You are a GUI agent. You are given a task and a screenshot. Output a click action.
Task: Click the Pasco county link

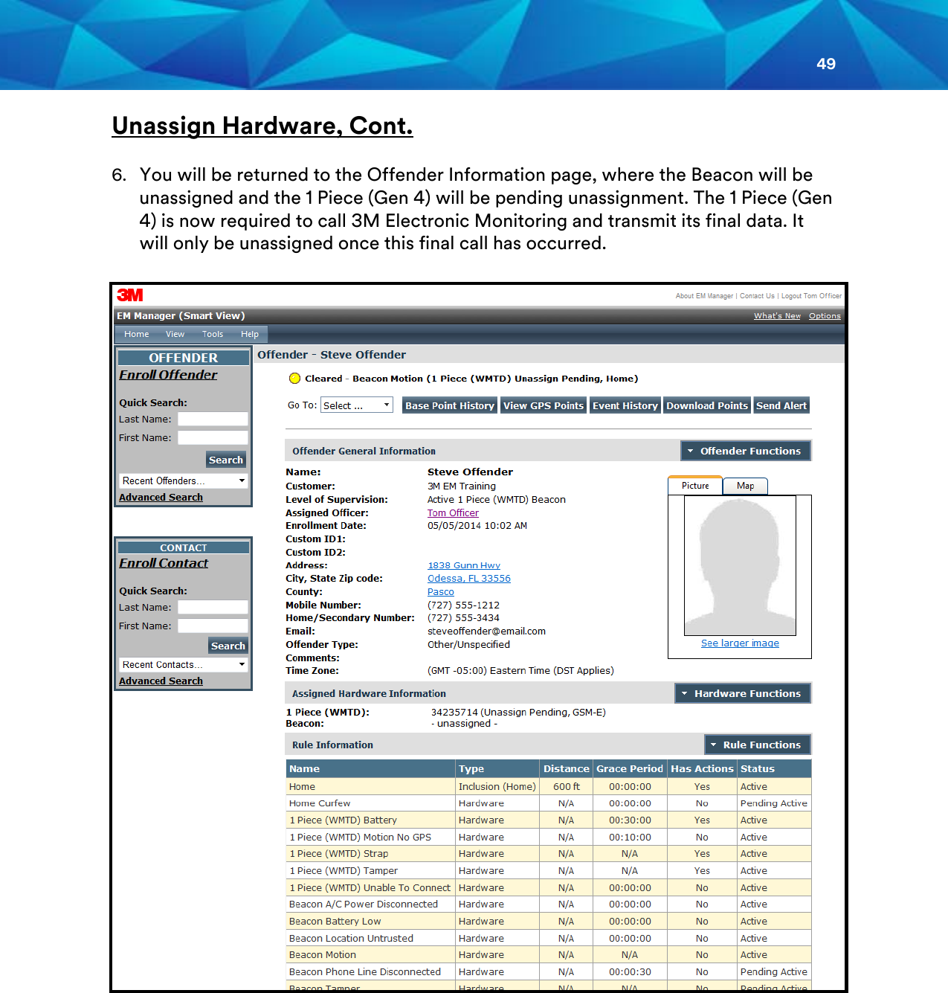(441, 592)
